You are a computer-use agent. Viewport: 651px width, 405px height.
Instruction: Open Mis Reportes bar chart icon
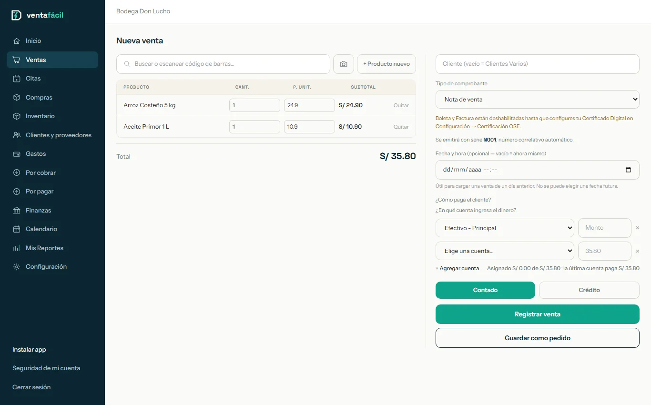point(17,248)
